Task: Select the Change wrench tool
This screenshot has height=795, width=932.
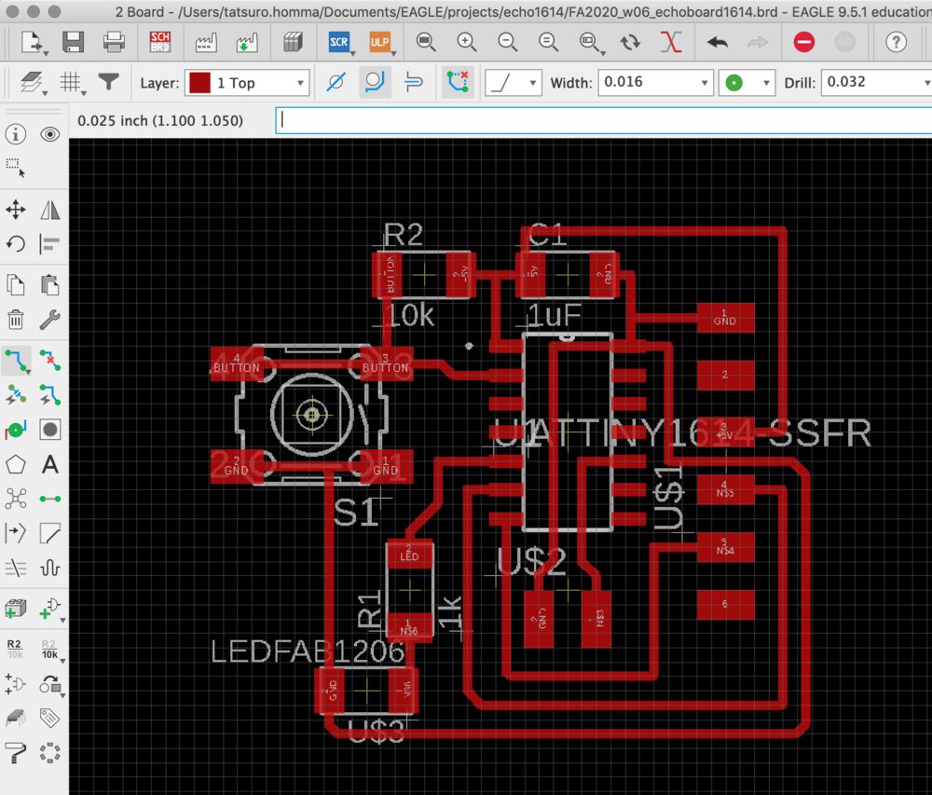Action: click(x=50, y=320)
